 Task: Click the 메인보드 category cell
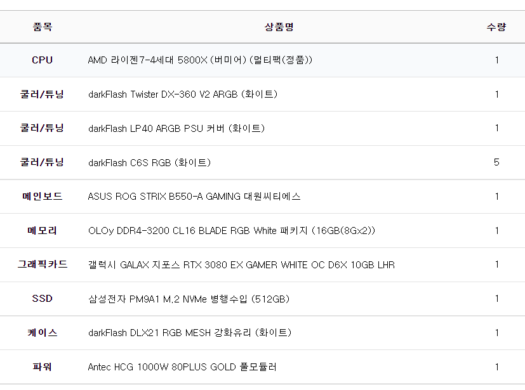pyautogui.click(x=43, y=197)
